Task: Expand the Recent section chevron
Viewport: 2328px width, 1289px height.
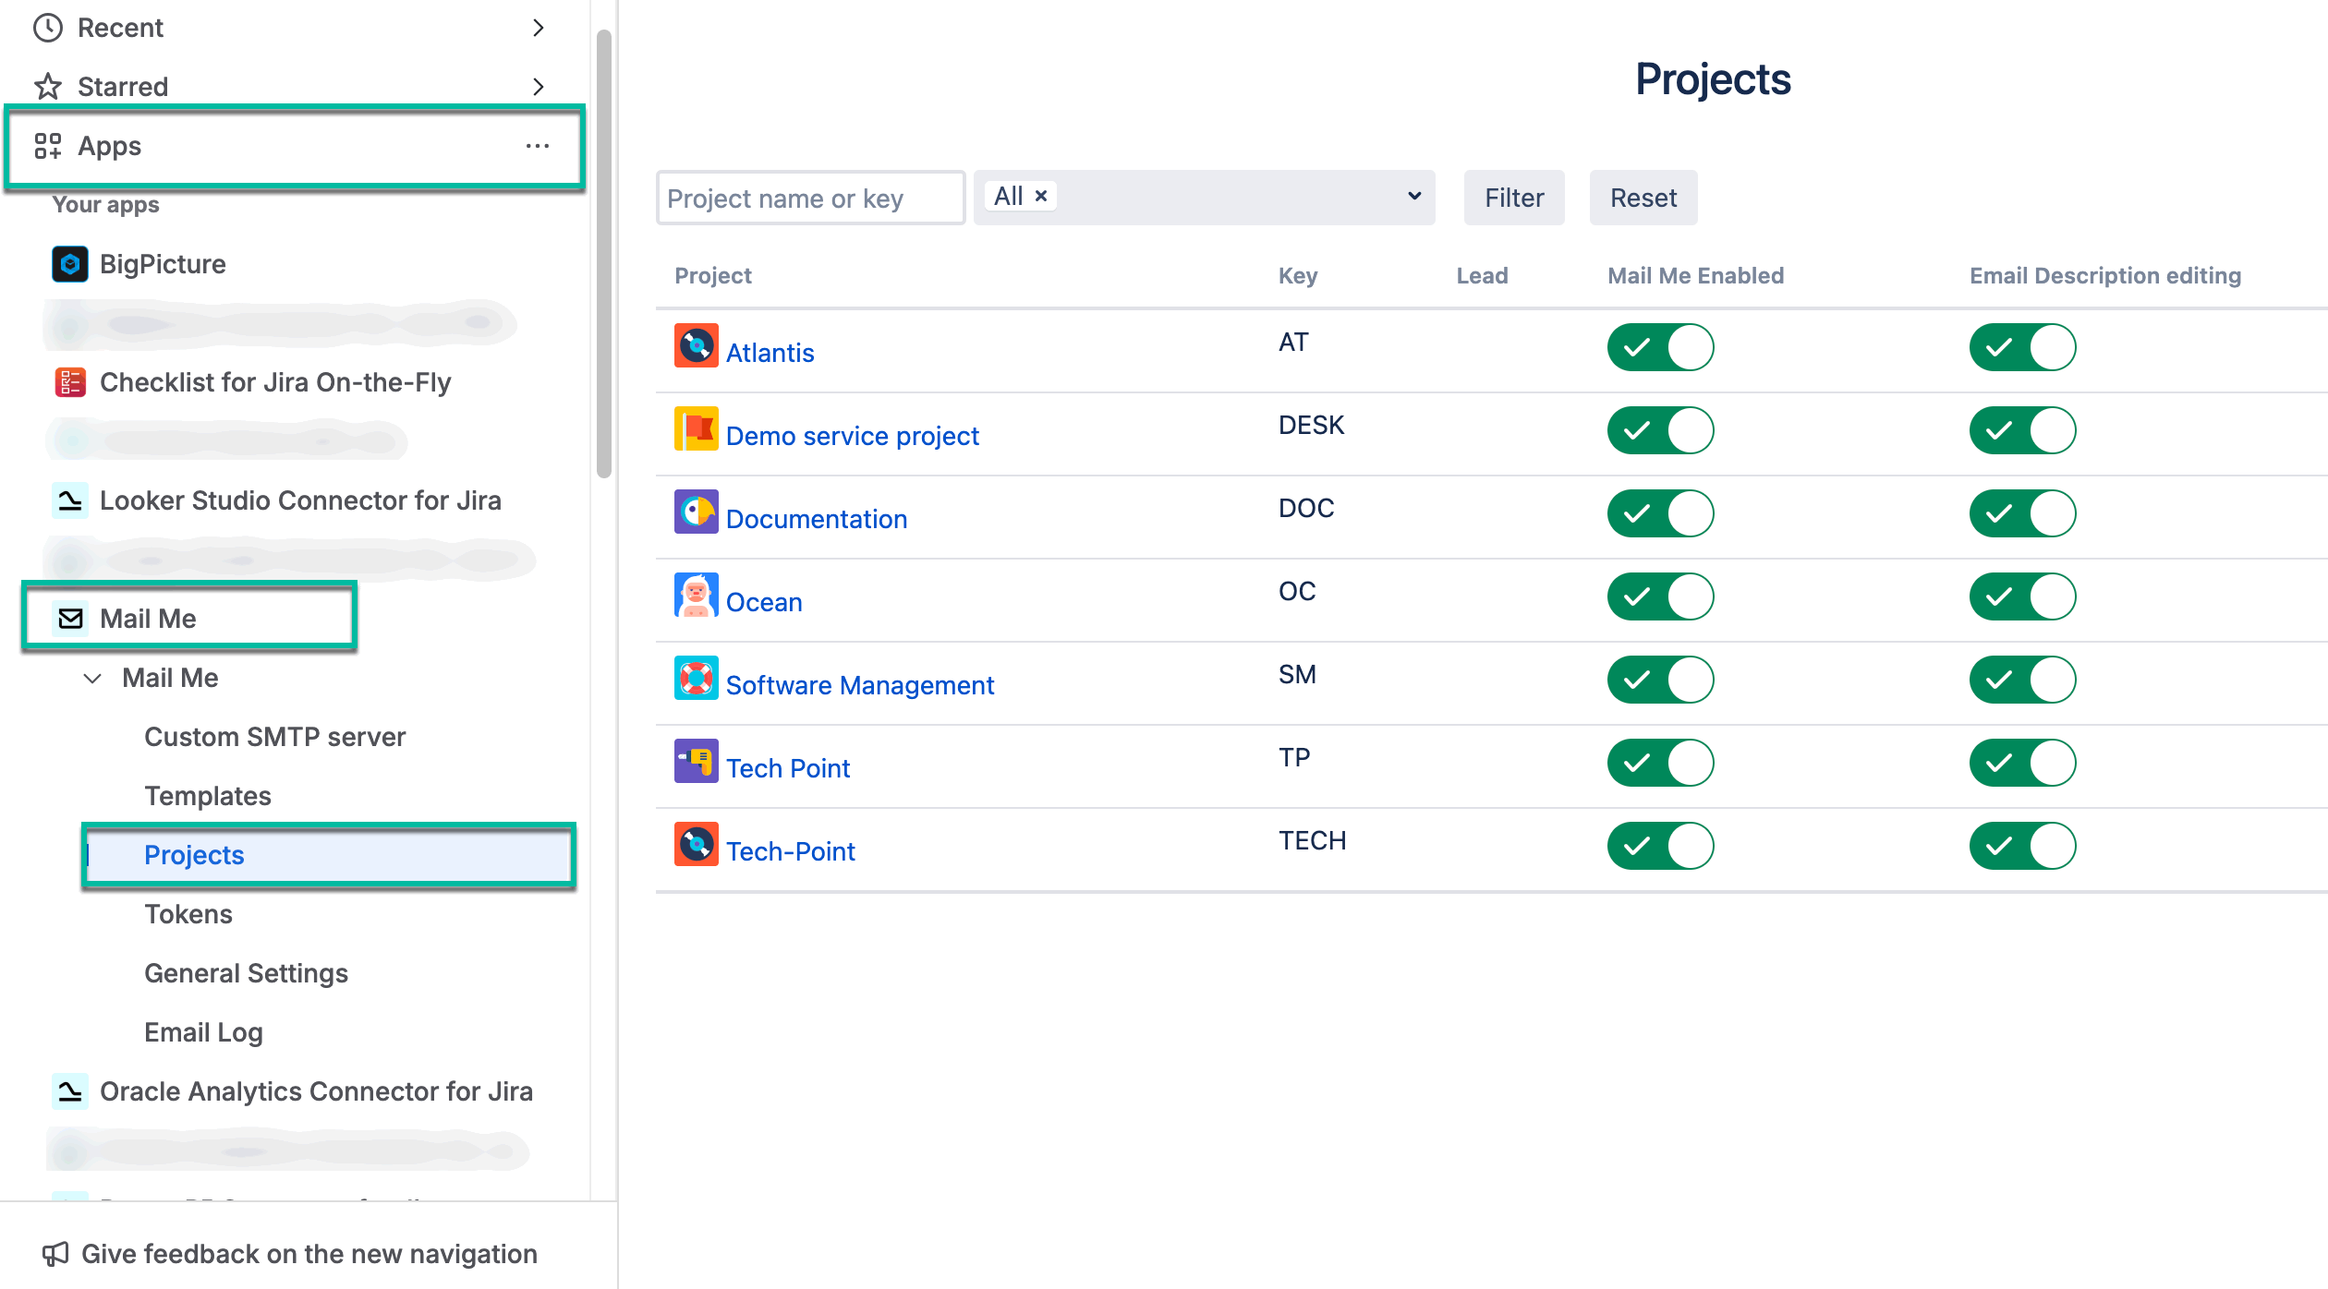Action: (539, 28)
